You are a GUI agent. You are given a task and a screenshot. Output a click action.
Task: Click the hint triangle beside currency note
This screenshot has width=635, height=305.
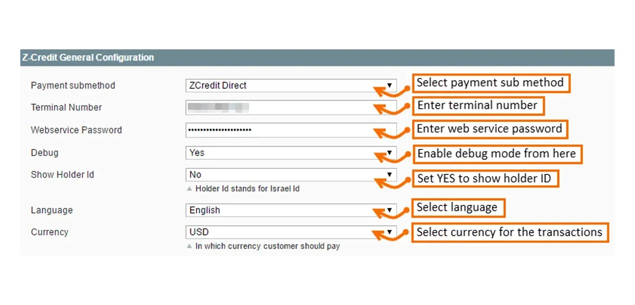[189, 246]
